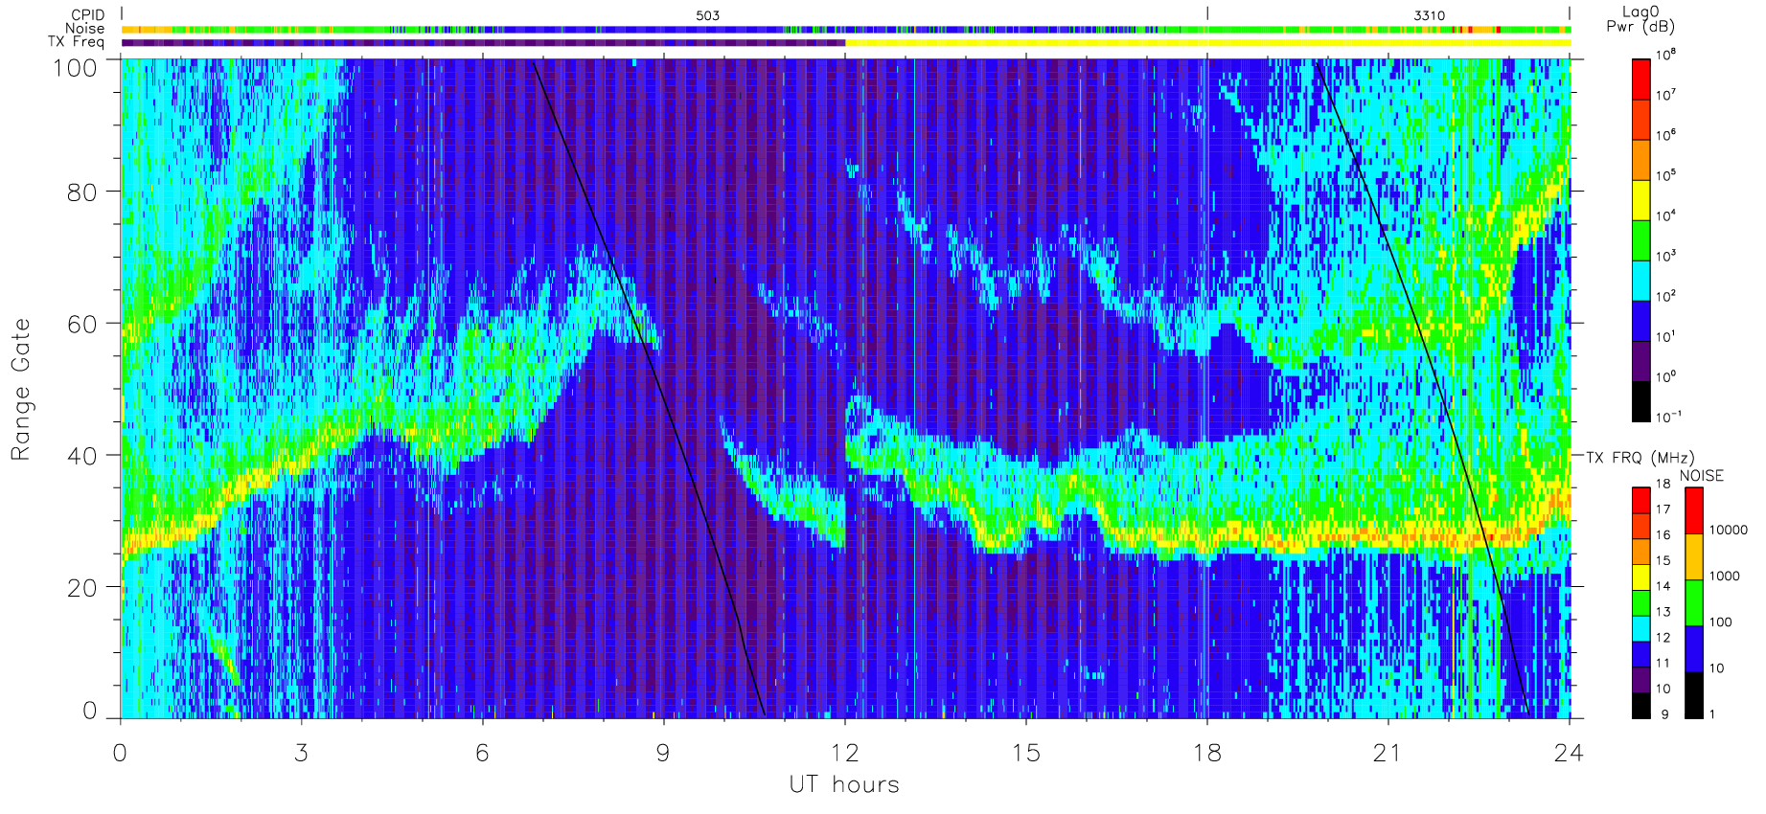Pick the yellow segment of Lag0 Pwr colorbar

point(1640,200)
